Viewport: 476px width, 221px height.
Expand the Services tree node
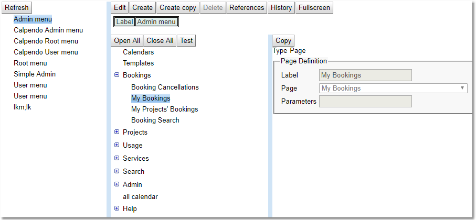(117, 158)
